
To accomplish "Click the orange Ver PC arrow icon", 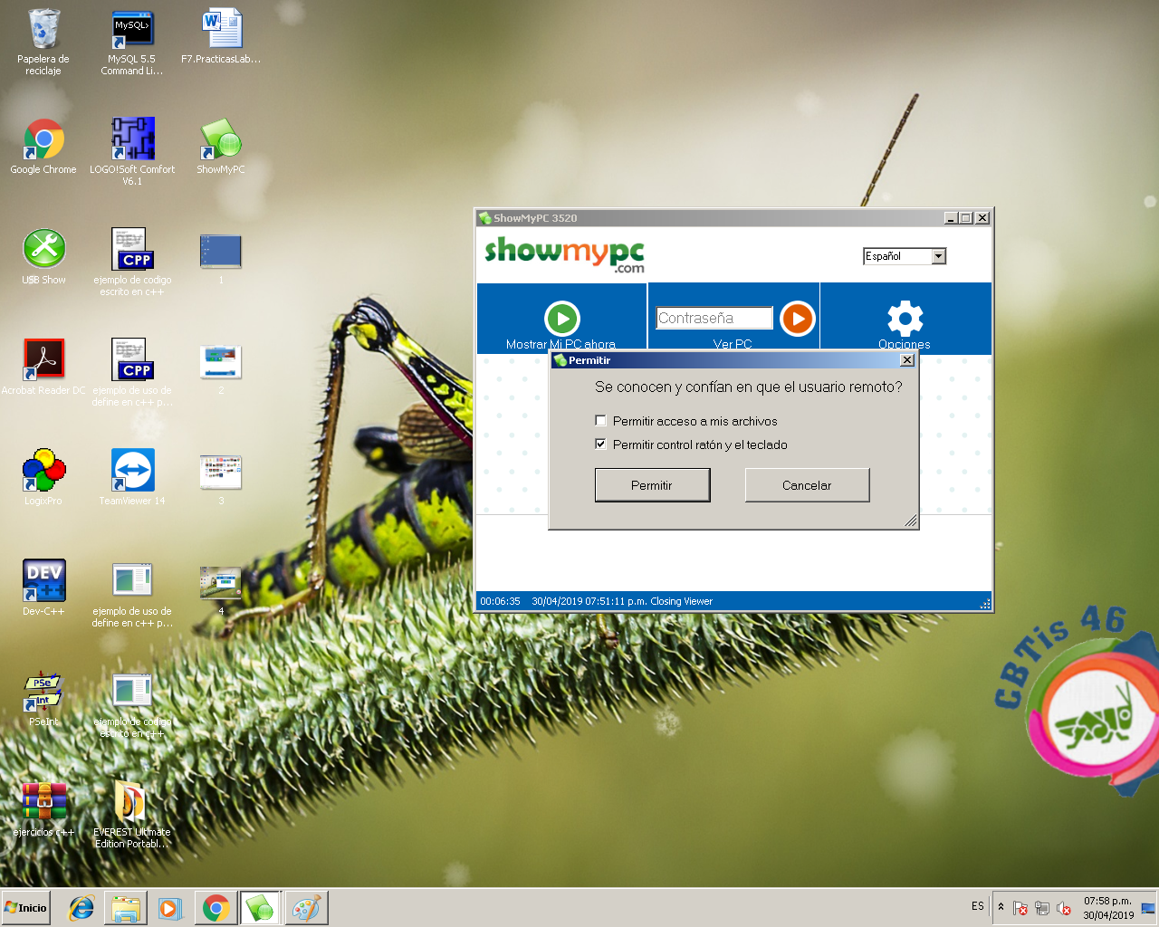I will pos(797,318).
